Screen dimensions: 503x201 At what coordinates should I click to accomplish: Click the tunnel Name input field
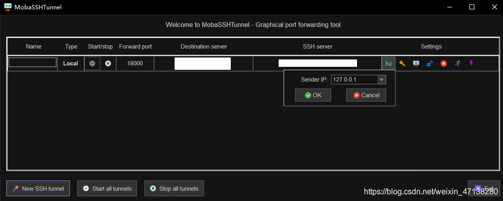(x=33, y=62)
